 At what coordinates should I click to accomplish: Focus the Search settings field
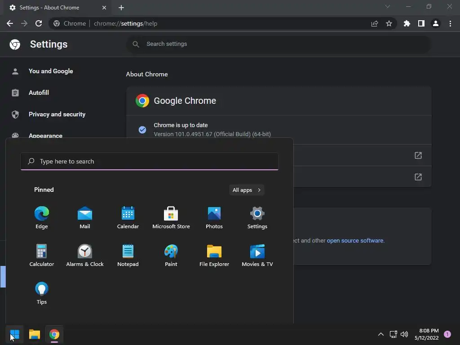[279, 44]
